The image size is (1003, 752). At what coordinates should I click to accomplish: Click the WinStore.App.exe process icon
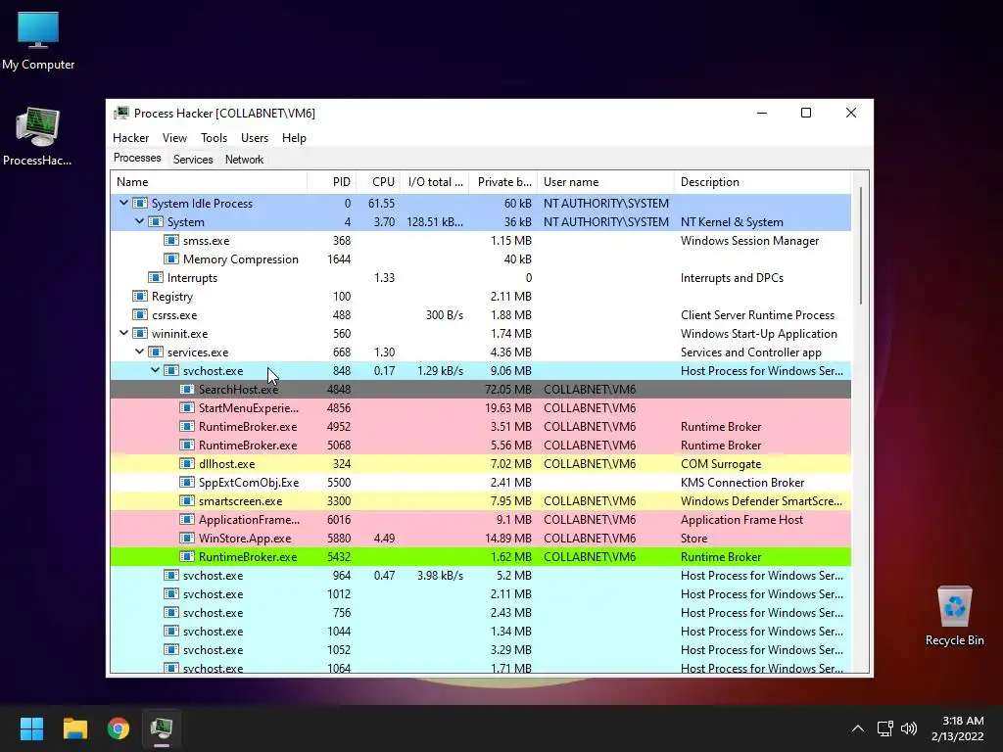(187, 538)
